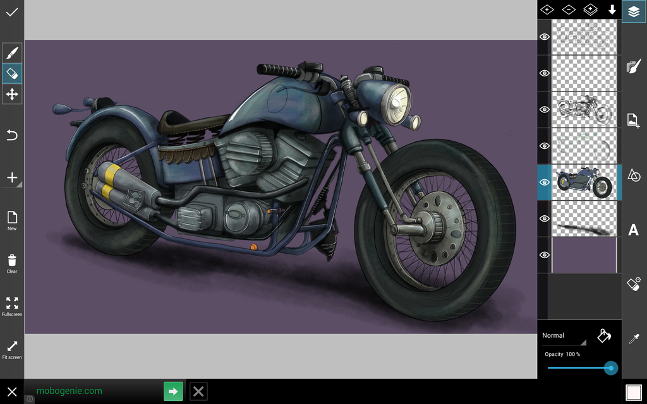Select the line sketch layer thumbnail
Screen dimensions: 647x404
pos(584,110)
